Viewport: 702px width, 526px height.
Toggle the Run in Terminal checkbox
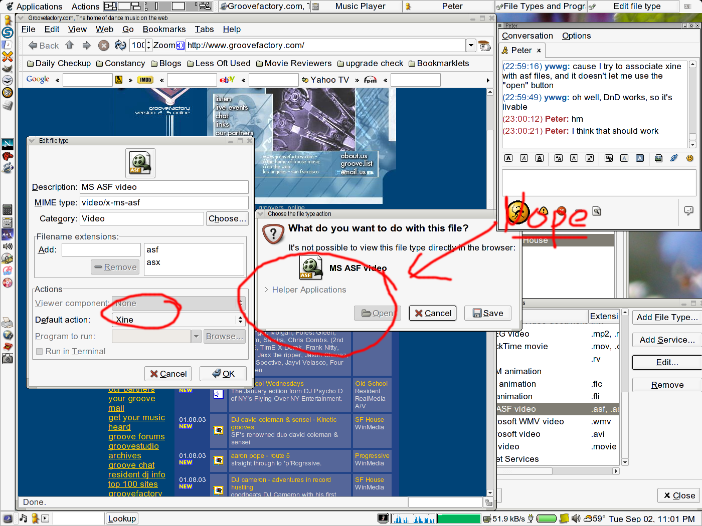[39, 352]
